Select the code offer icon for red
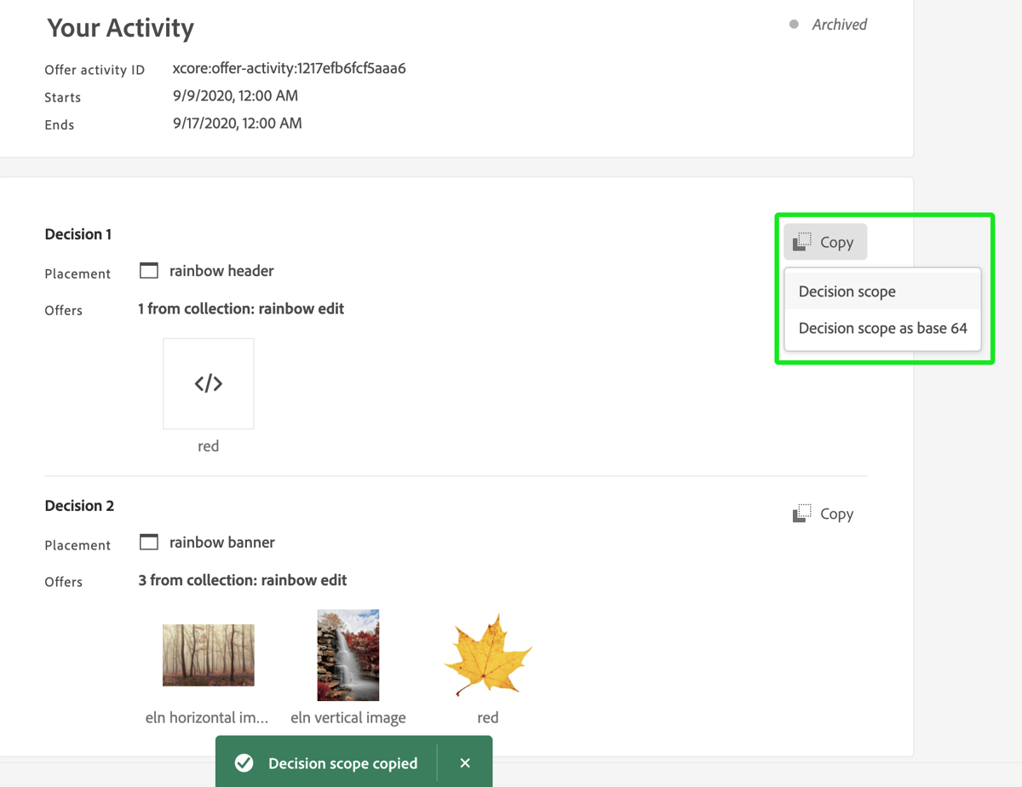 pyautogui.click(x=208, y=383)
